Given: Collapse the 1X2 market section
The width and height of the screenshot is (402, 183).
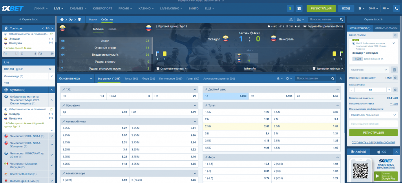Looking at the screenshot, I should (x=195, y=89).
